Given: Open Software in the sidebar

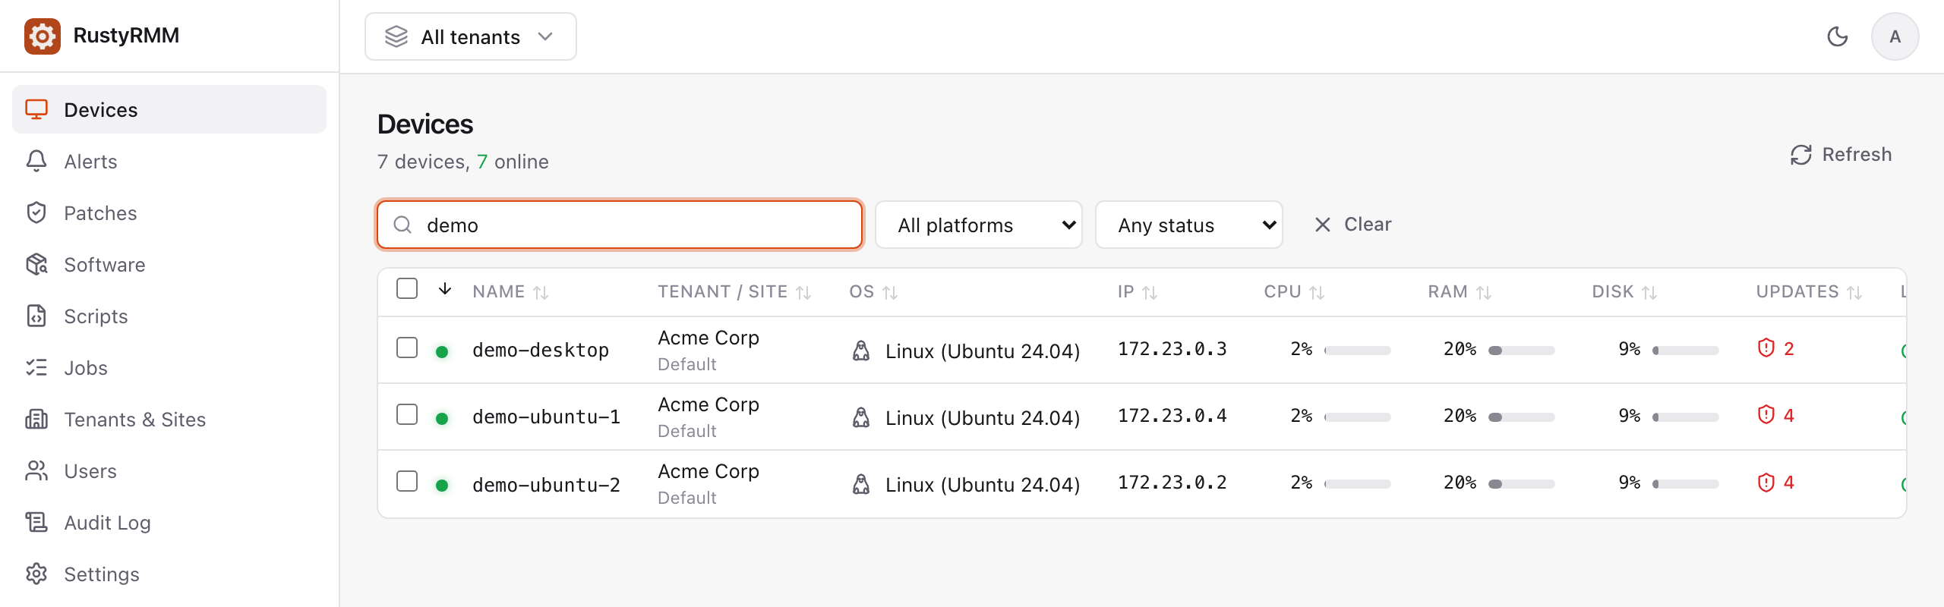Looking at the screenshot, I should click(x=169, y=264).
